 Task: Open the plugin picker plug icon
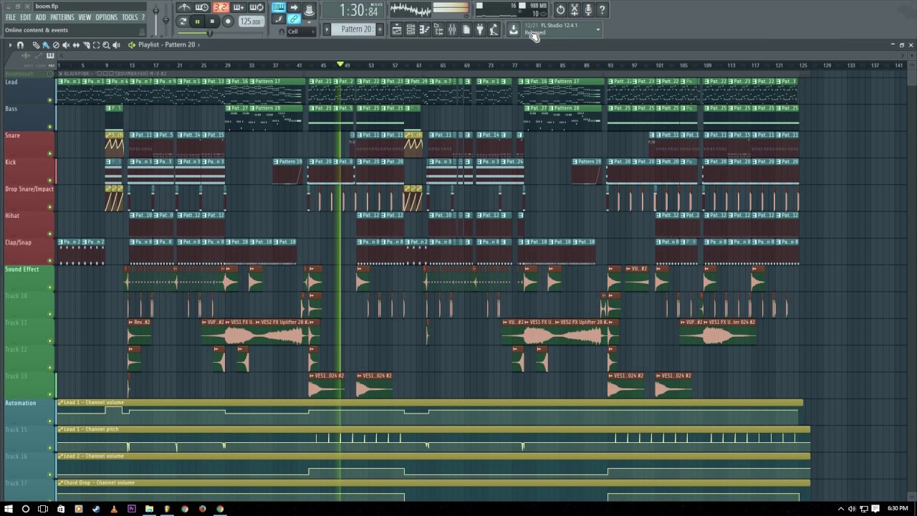point(479,29)
